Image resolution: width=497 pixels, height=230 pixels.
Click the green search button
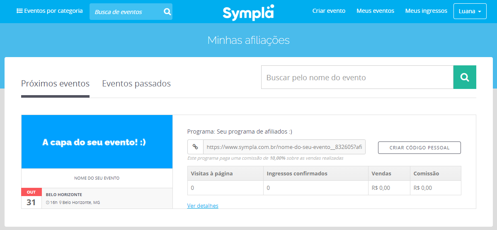[465, 77]
